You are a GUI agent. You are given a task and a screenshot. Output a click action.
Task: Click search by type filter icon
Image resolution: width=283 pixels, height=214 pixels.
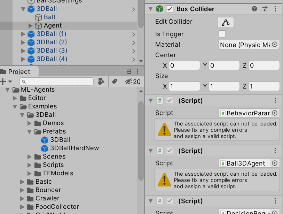click(x=101, y=82)
